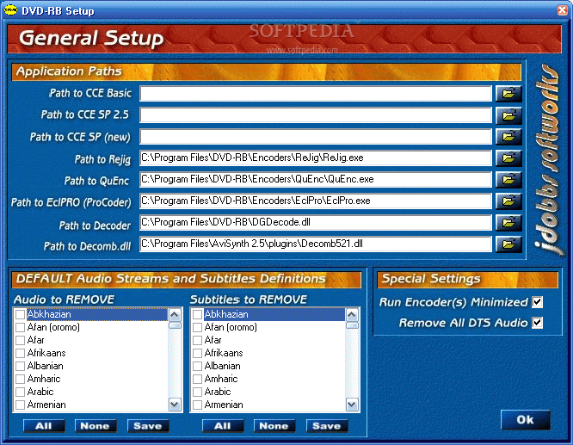573x445 pixels.
Task: Click the Path to CCE Basic field
Action: coord(316,94)
